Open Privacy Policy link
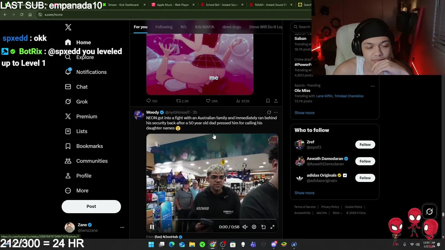Image resolution: width=445 pixels, height=250 pixels. (x=330, y=207)
